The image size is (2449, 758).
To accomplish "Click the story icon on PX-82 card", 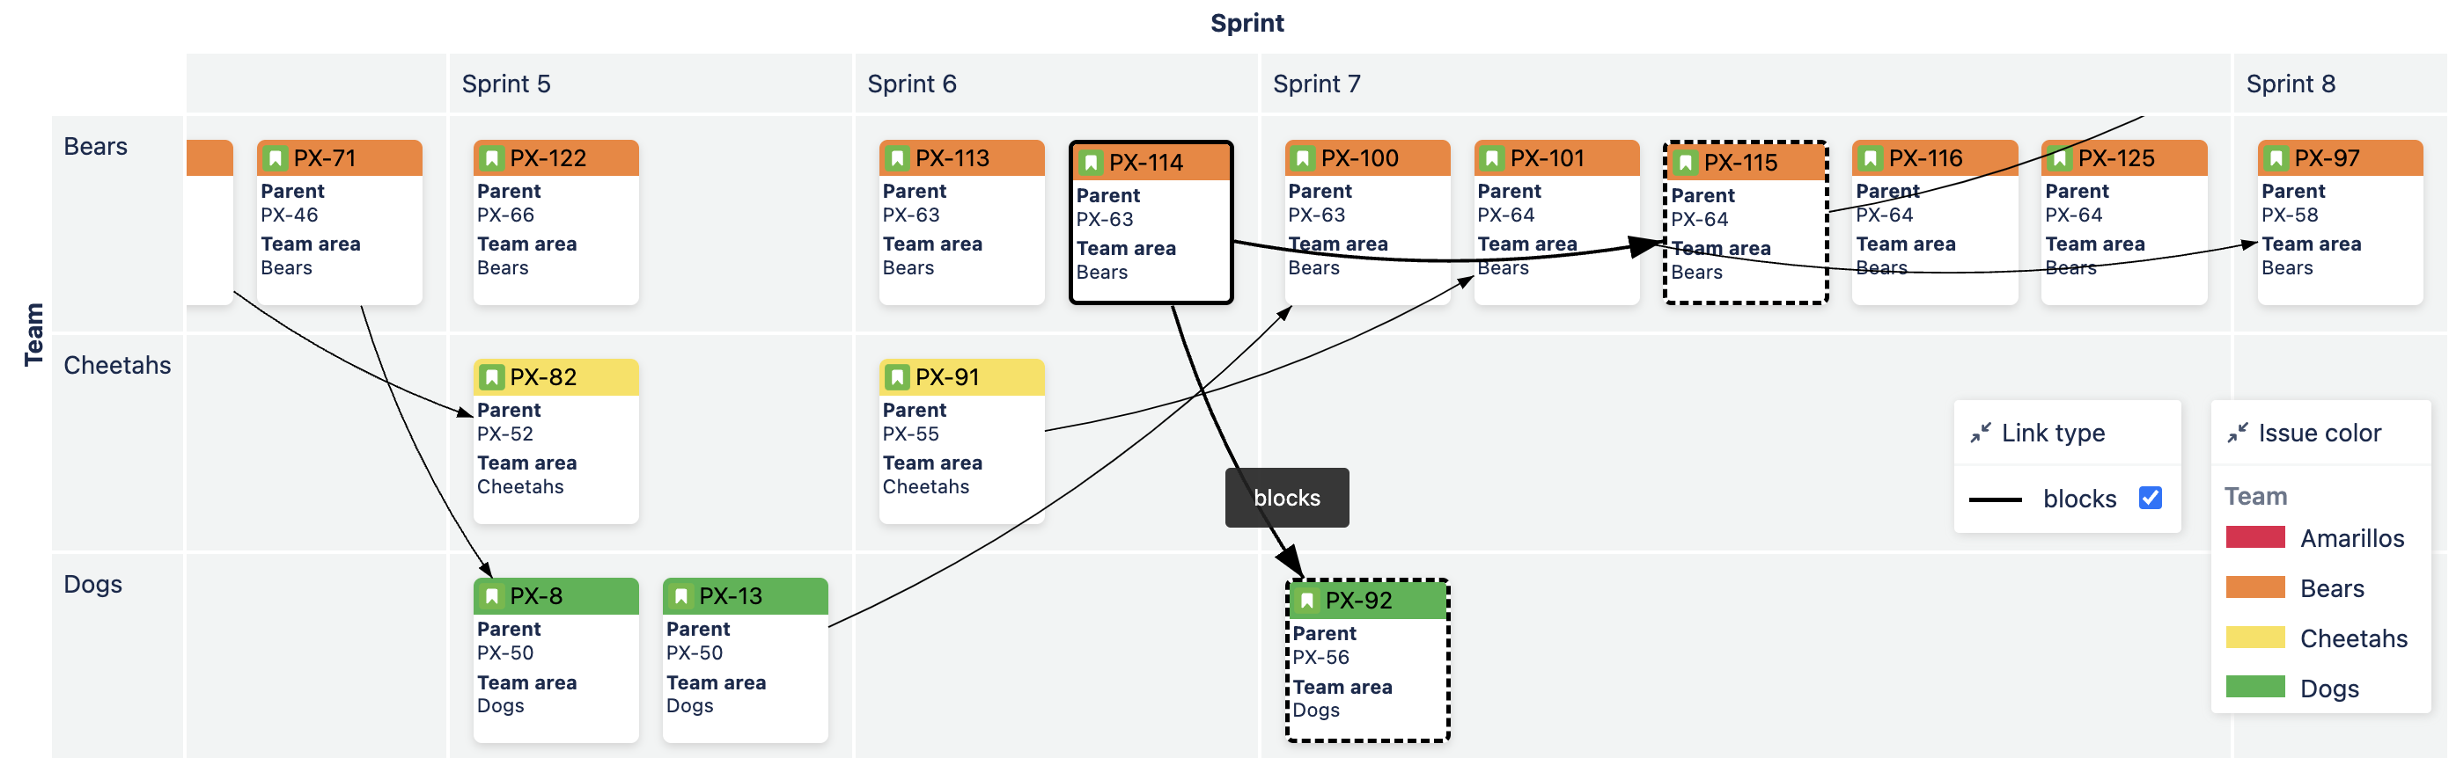I will [x=491, y=377].
